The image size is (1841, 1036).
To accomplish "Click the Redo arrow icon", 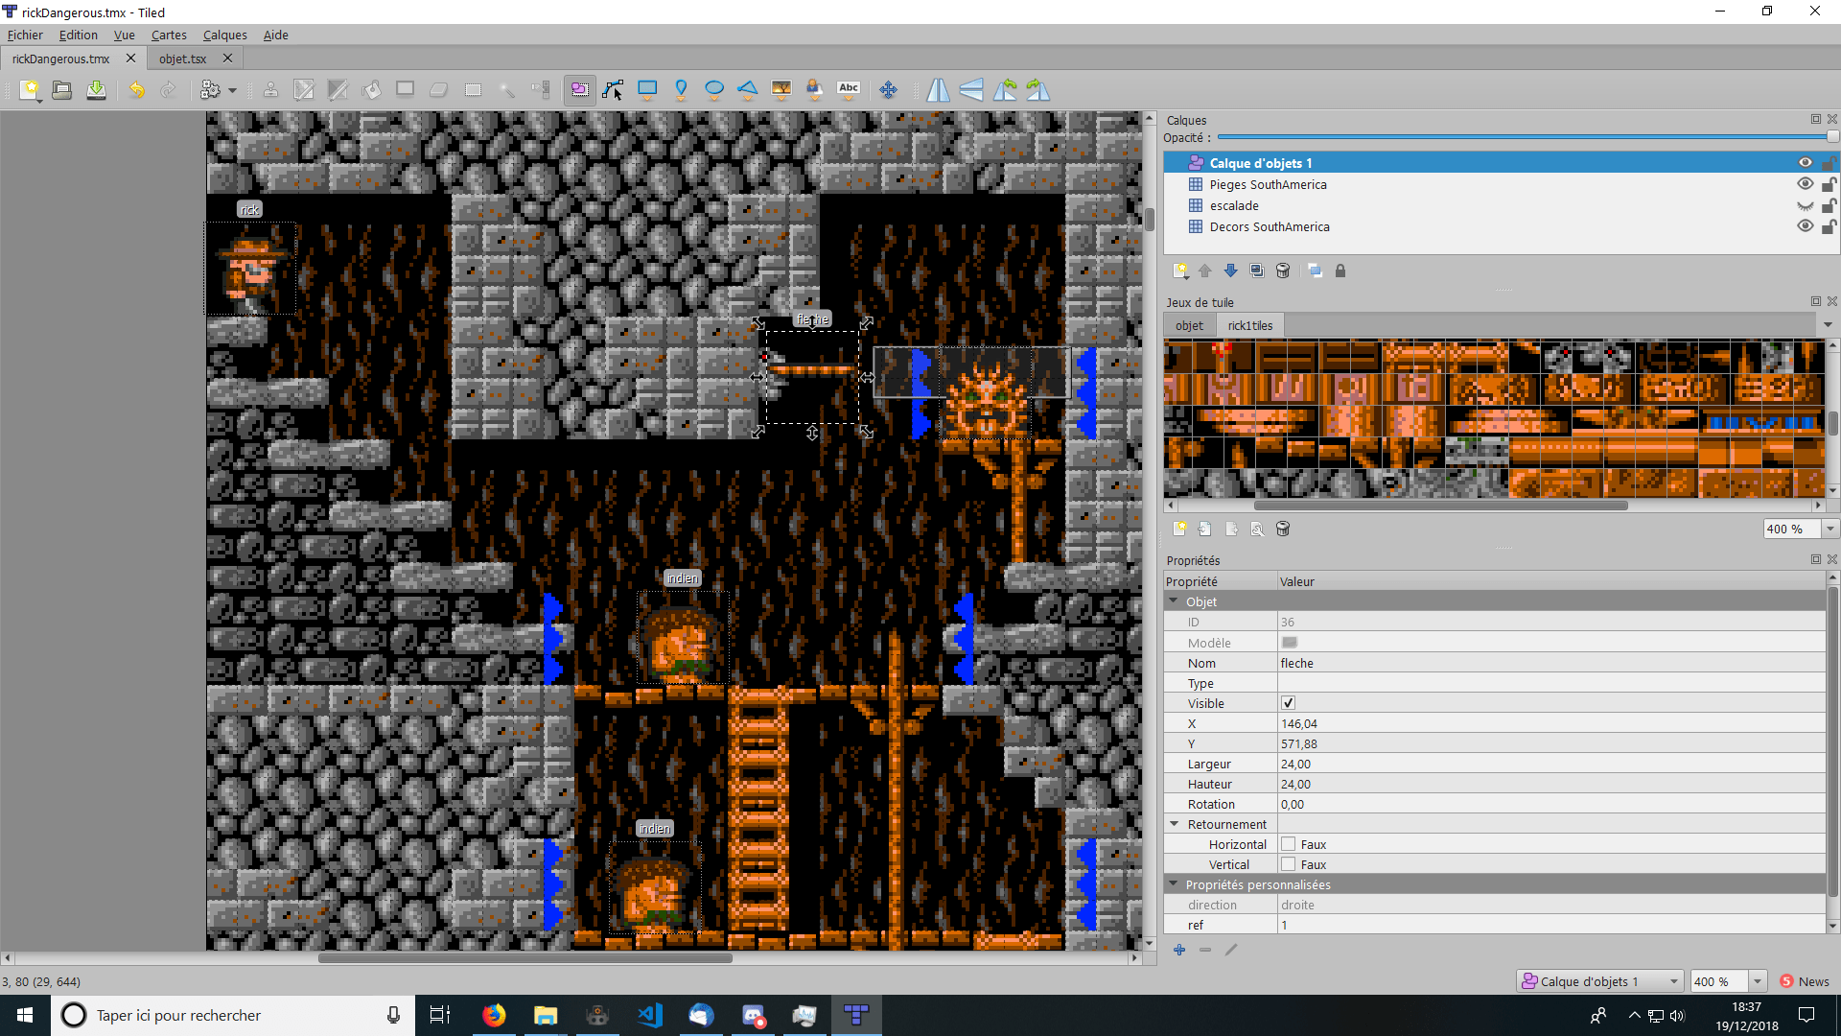I will coord(168,90).
